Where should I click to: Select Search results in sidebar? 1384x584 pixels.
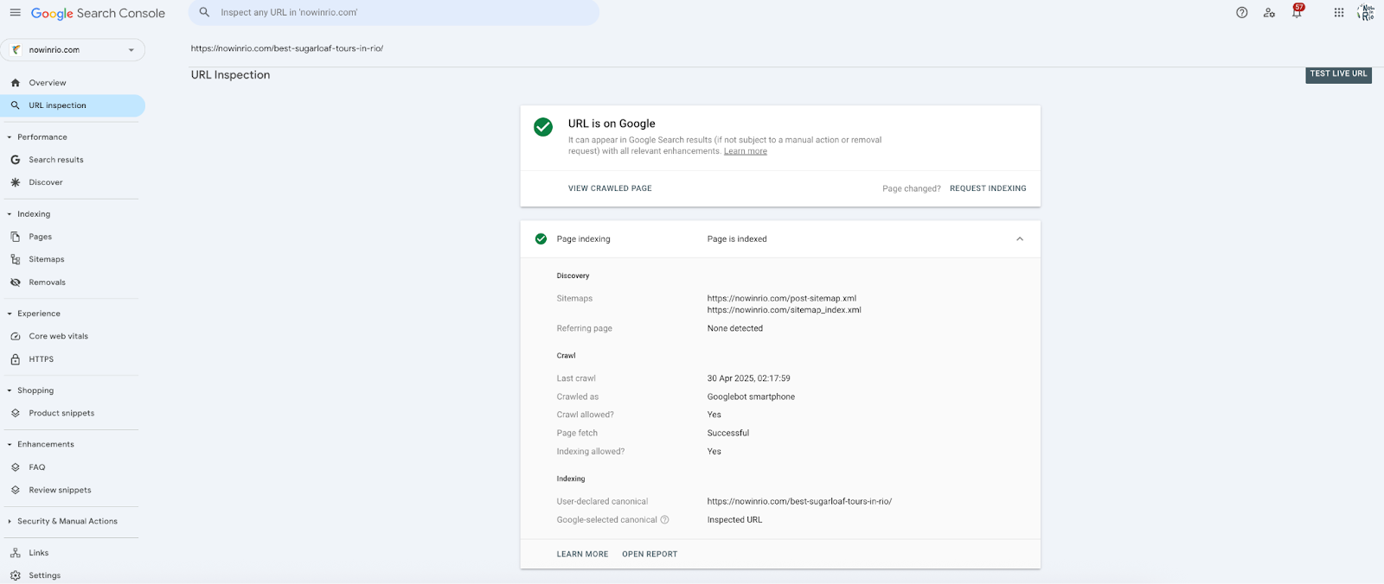(x=55, y=160)
